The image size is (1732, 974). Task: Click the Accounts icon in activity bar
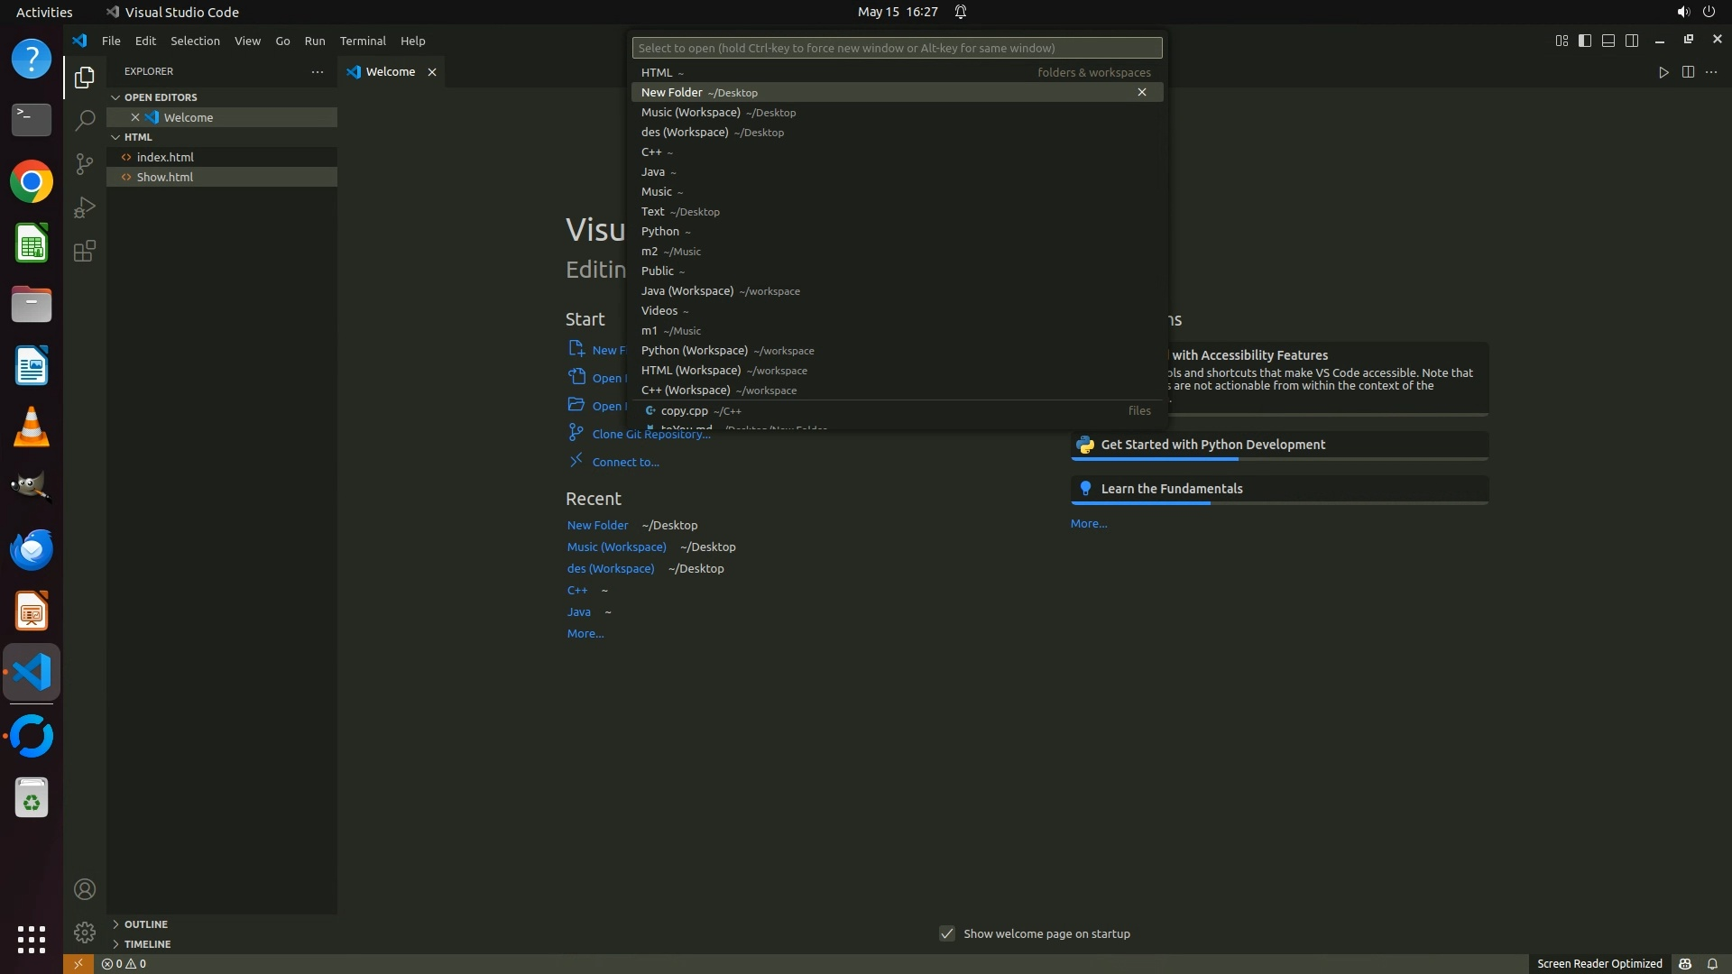pos(84,889)
